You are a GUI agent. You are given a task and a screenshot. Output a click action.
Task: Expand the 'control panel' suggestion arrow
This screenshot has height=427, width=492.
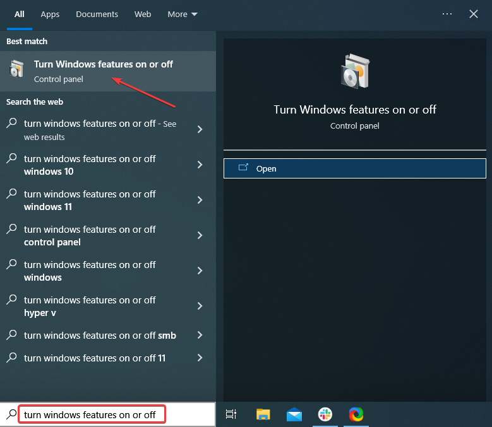[200, 235]
